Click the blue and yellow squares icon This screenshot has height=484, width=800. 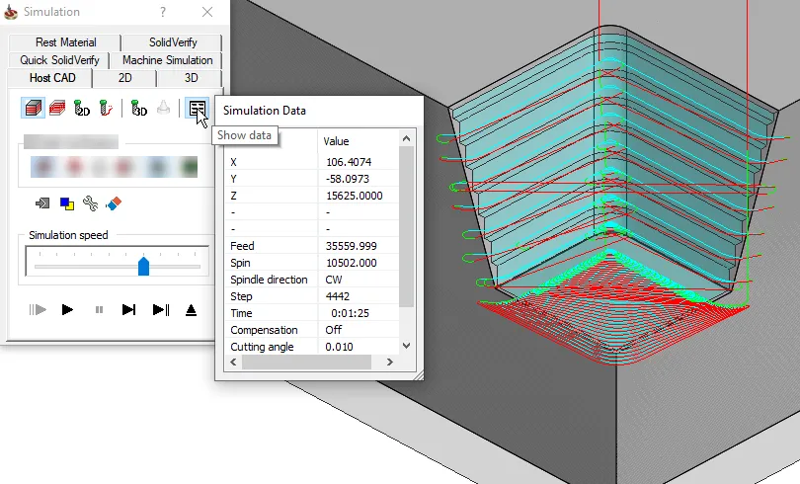click(x=66, y=203)
